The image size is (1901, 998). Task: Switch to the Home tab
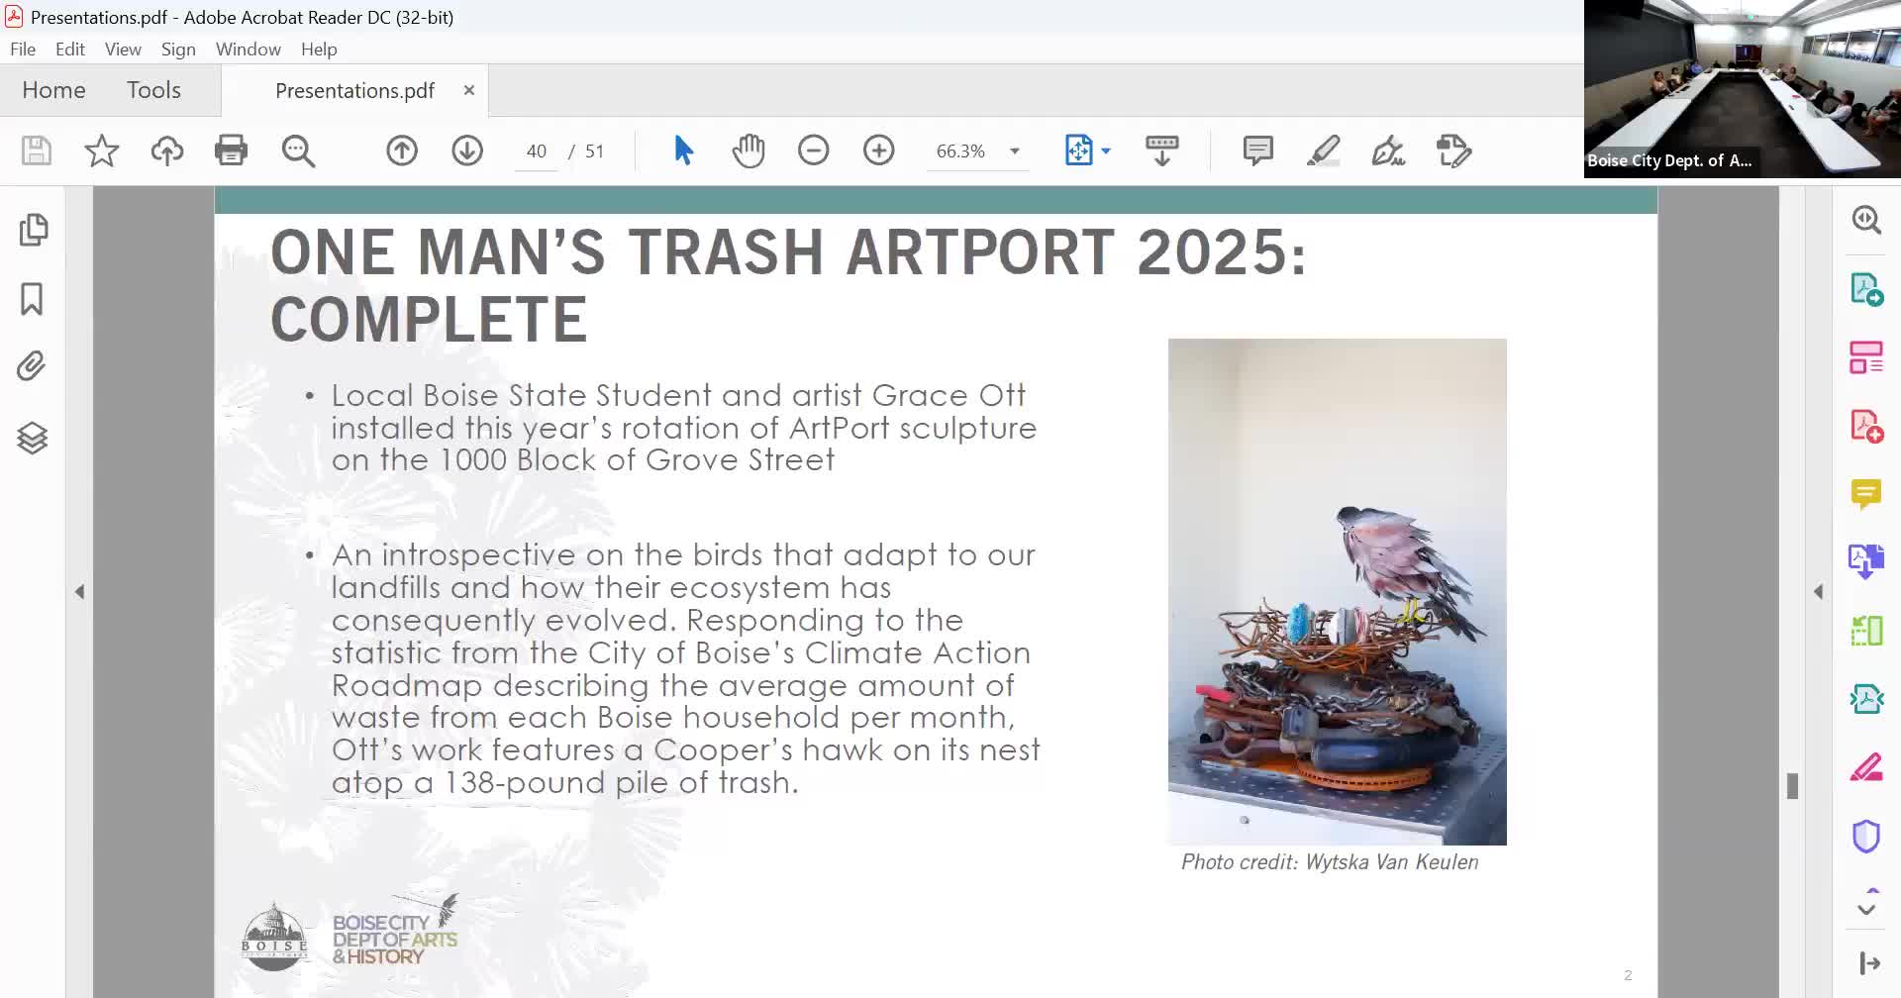pyautogui.click(x=53, y=90)
